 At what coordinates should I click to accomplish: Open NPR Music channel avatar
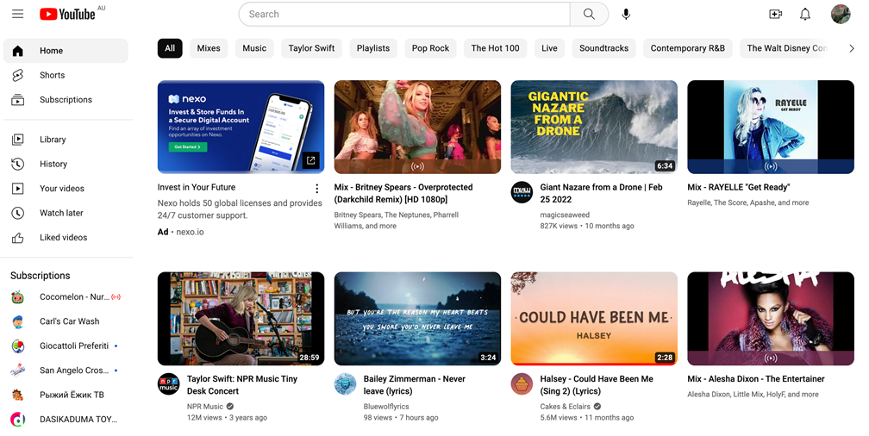point(169,384)
